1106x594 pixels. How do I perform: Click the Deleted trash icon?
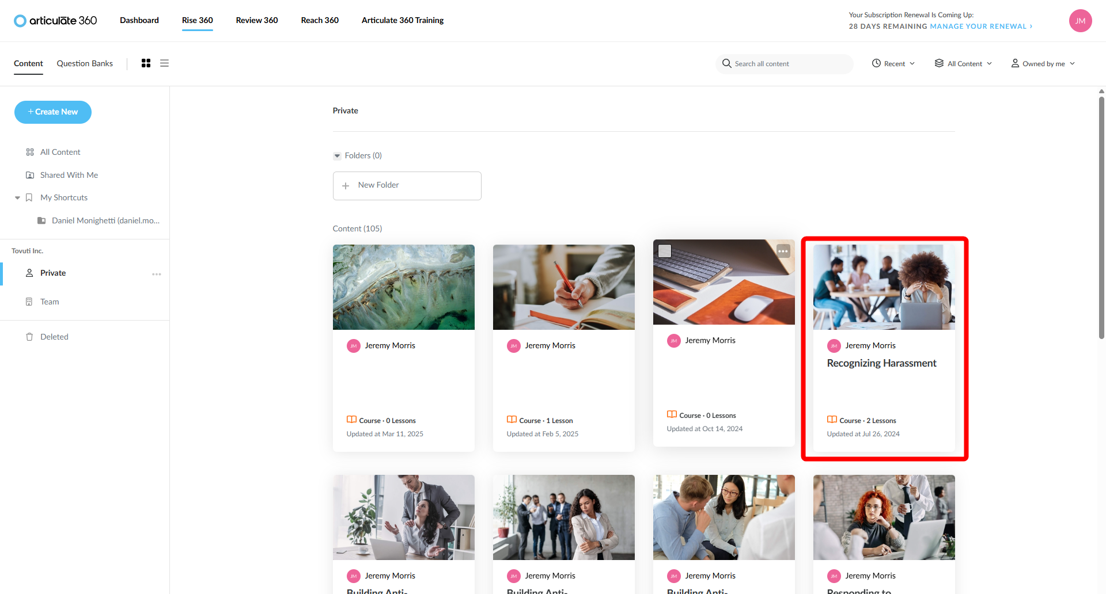tap(29, 337)
